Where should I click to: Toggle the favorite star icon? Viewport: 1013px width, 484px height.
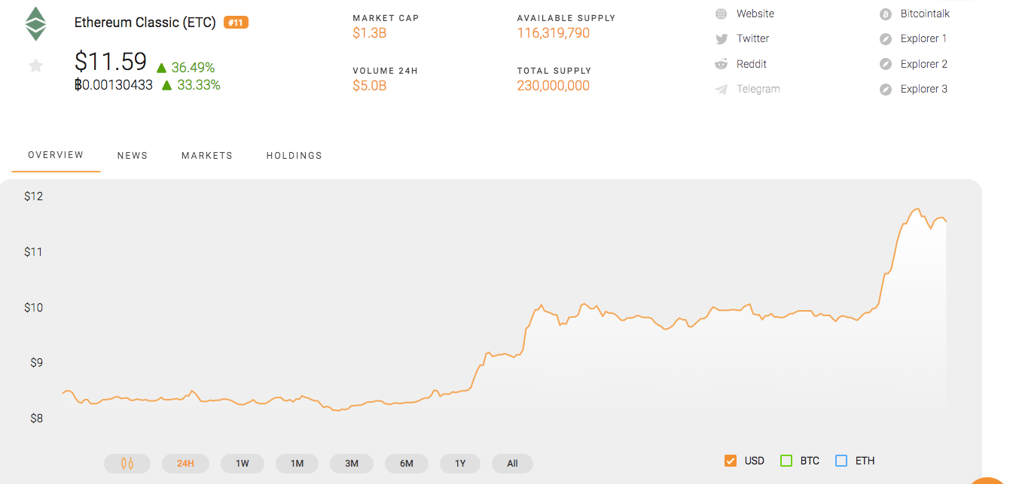35,66
